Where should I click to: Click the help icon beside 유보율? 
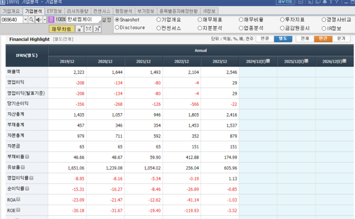point(23,167)
